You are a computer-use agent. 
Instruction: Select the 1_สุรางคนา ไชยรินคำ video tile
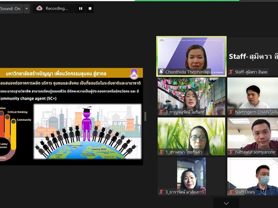192,136
